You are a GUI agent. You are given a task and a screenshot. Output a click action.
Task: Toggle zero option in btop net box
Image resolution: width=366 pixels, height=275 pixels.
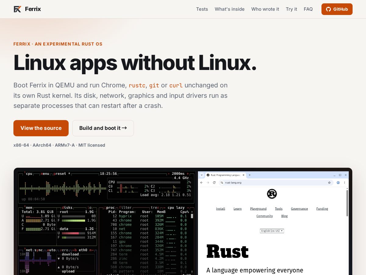(64, 250)
